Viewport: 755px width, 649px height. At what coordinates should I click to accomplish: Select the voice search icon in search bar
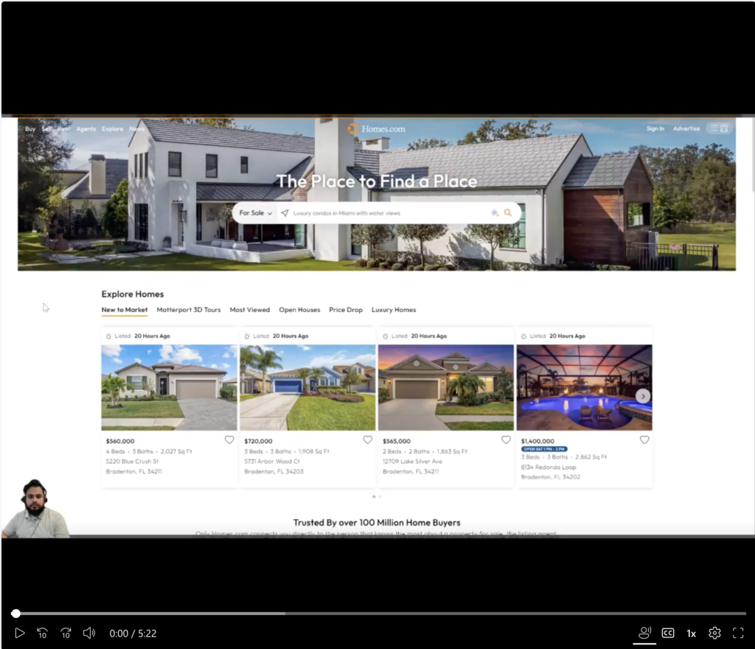(494, 212)
